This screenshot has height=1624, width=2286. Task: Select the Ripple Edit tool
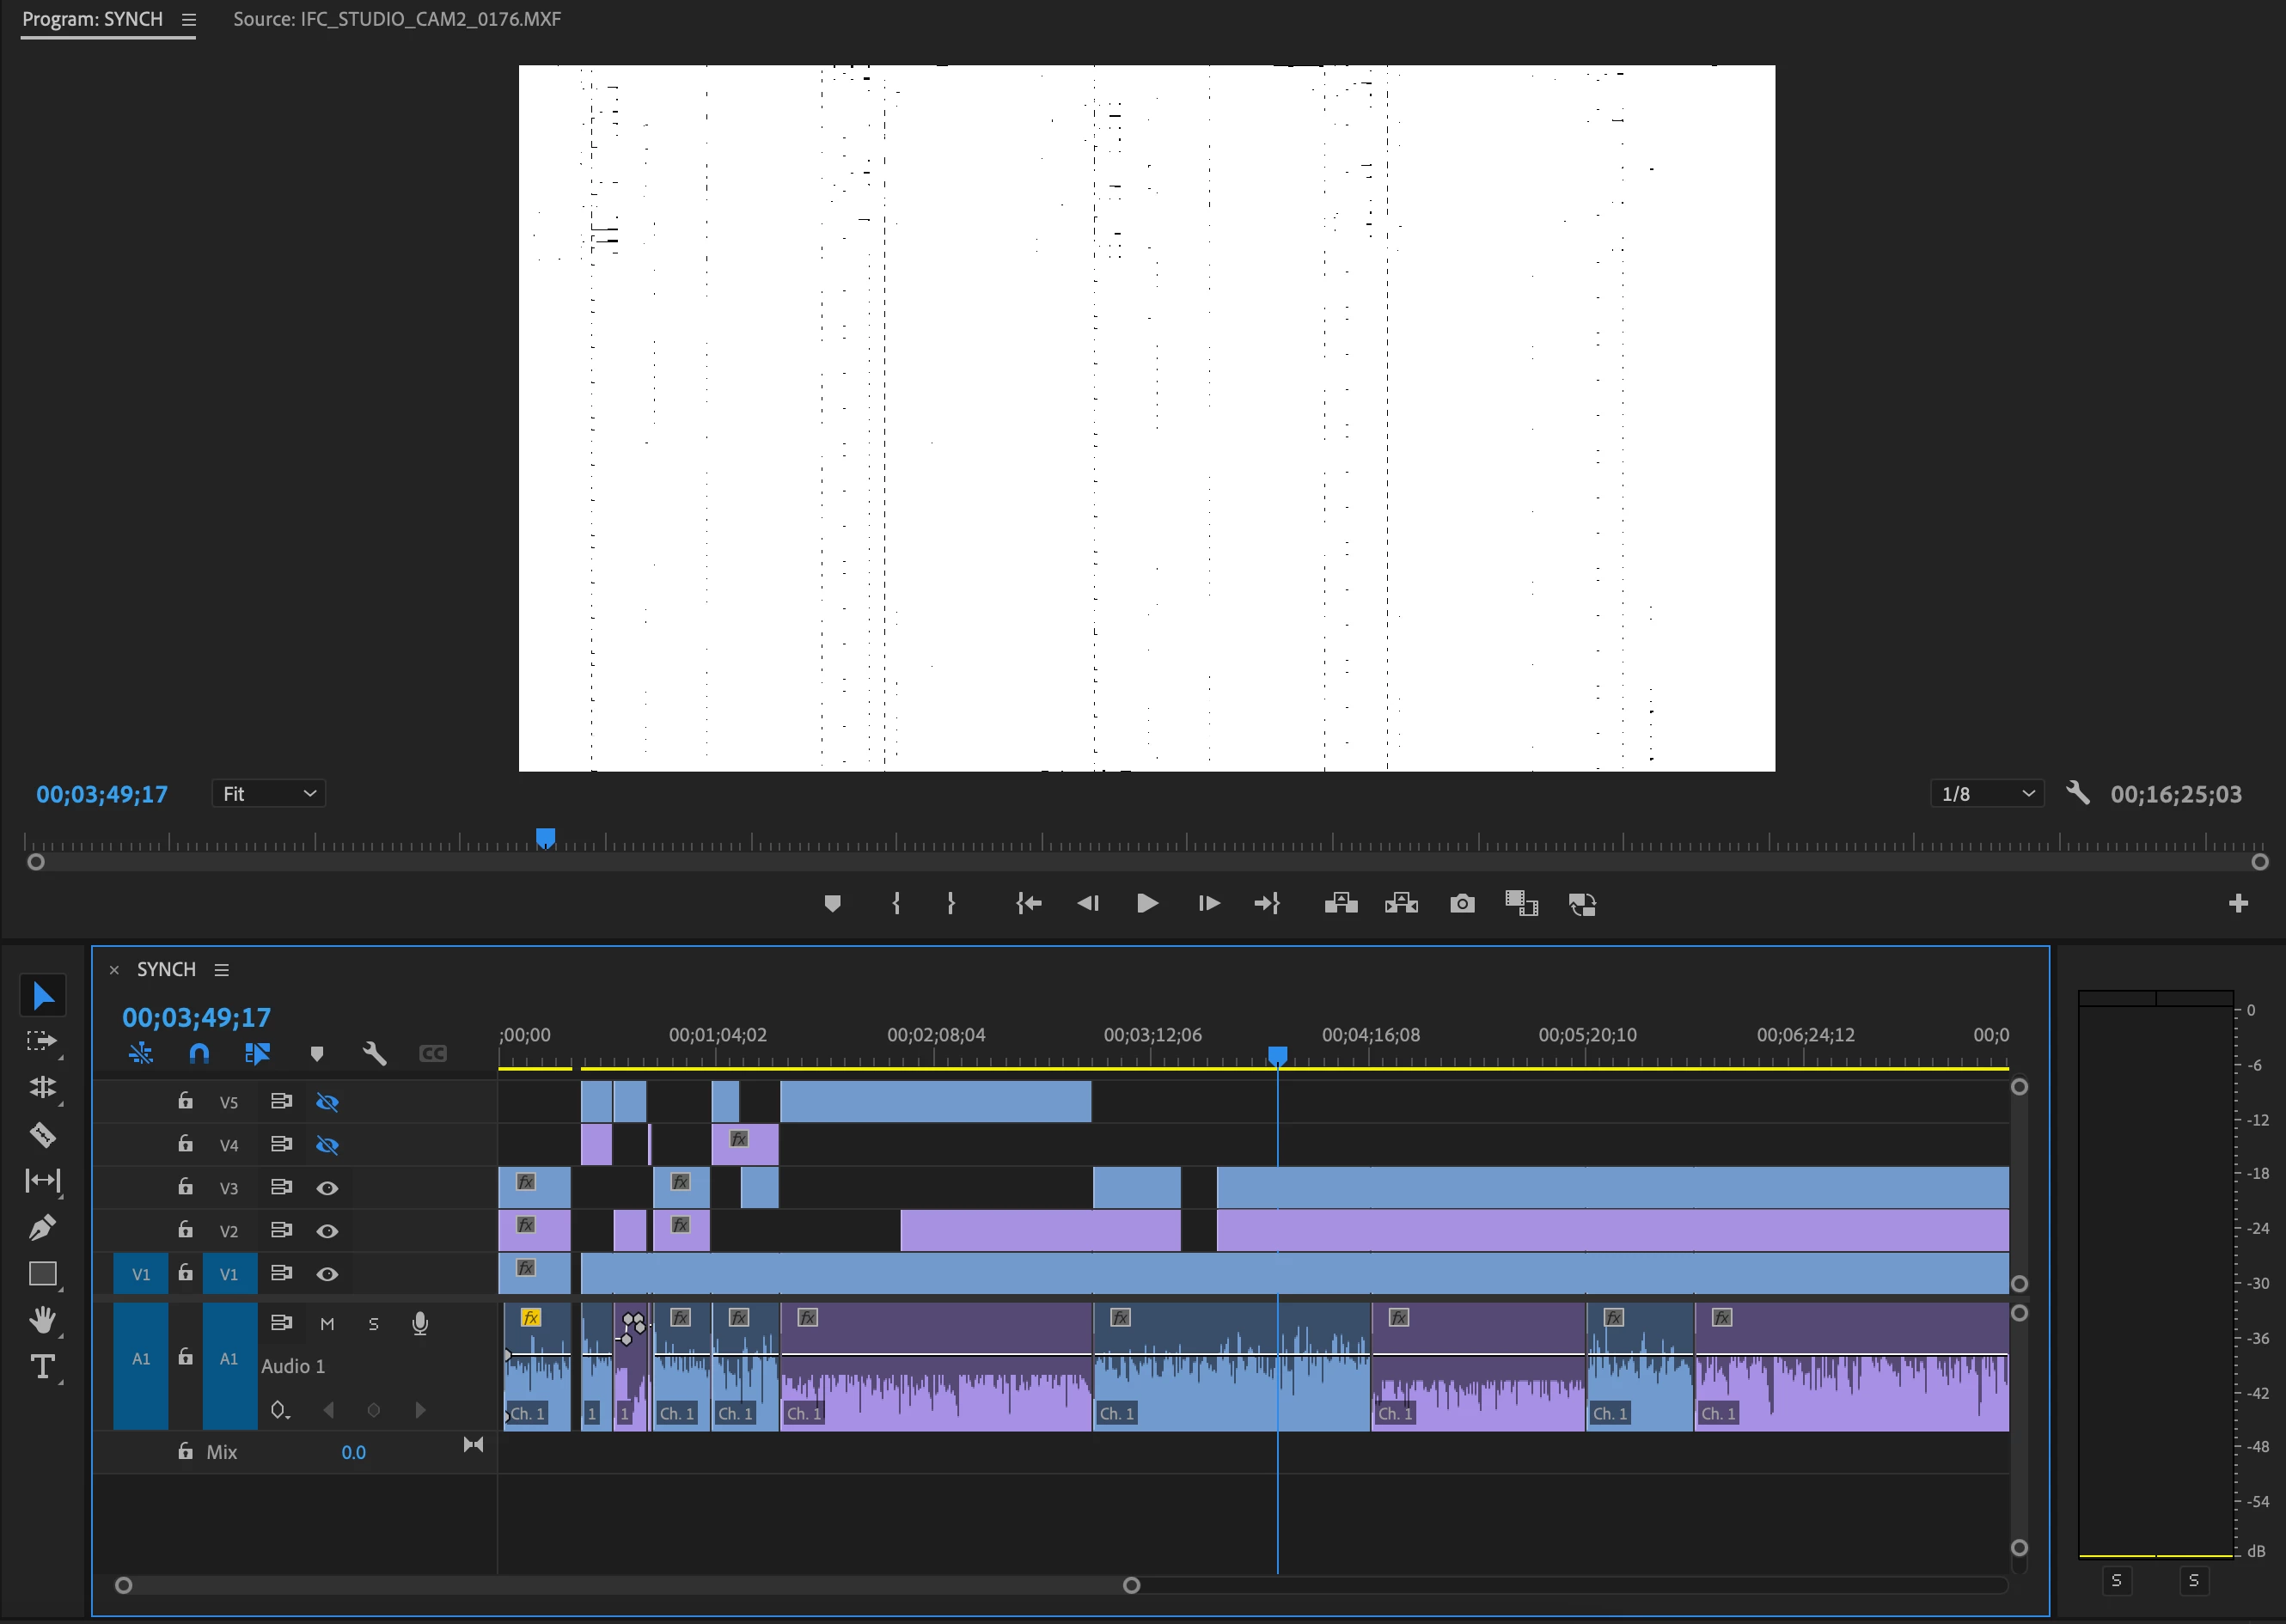click(x=42, y=1087)
